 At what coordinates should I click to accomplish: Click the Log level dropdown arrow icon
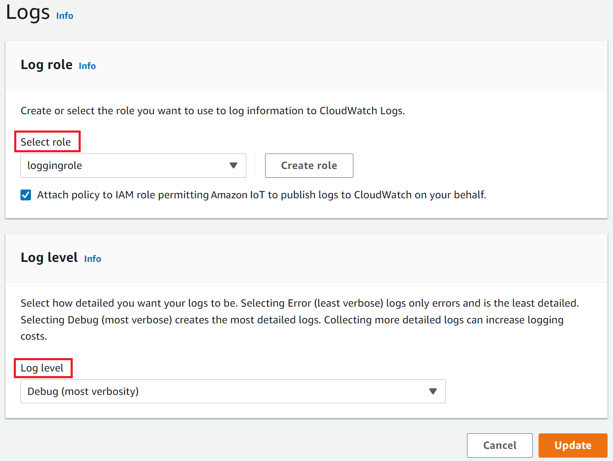[433, 392]
